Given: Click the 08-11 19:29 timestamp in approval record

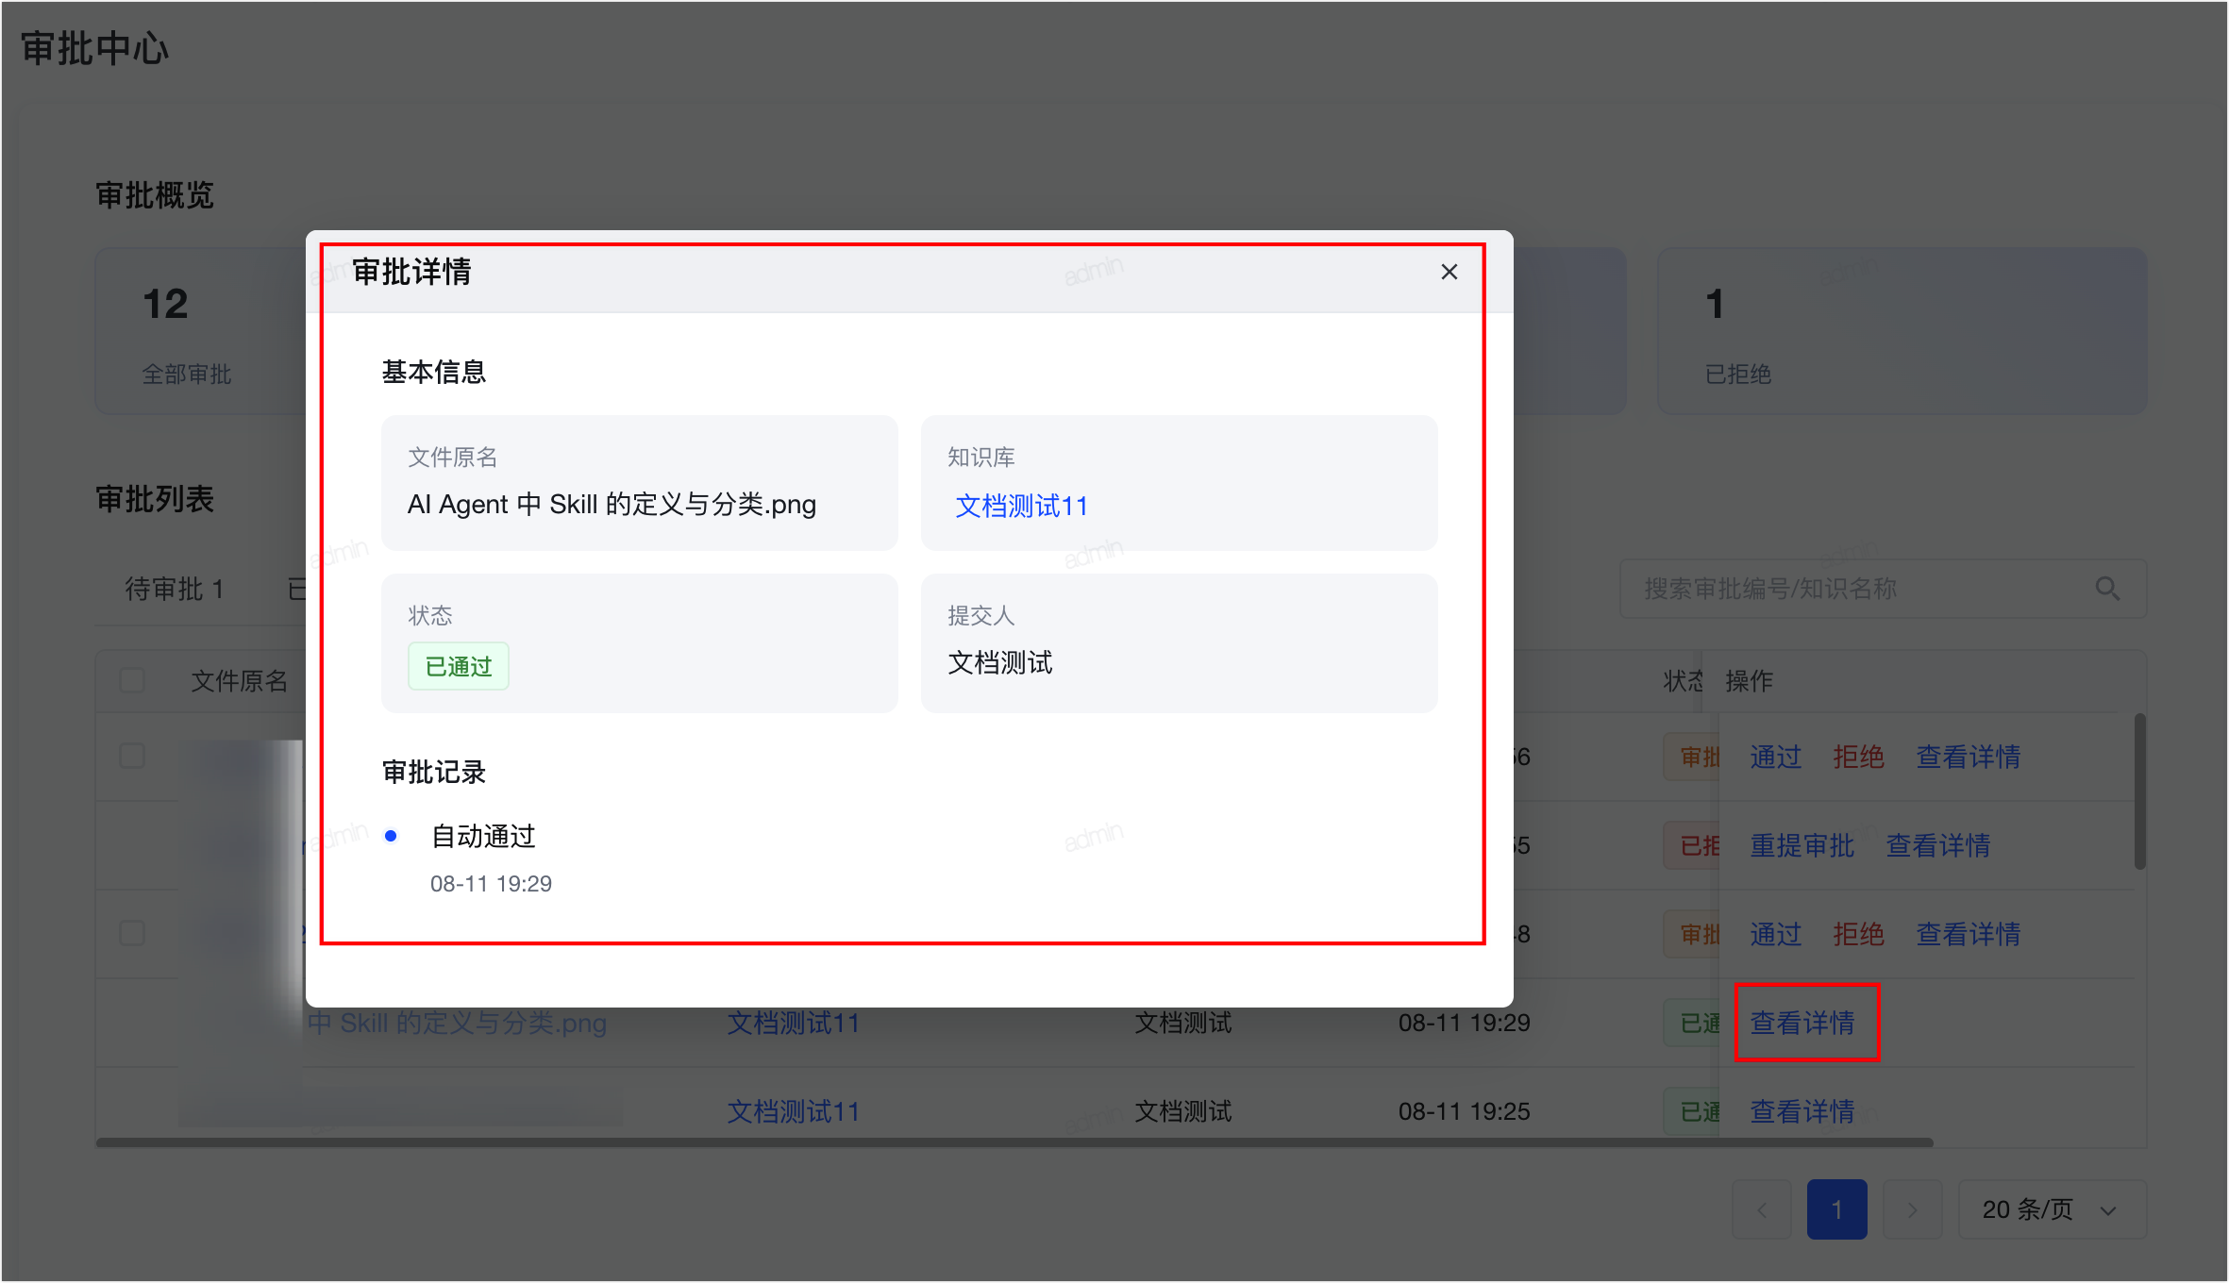Looking at the screenshot, I should tap(491, 884).
